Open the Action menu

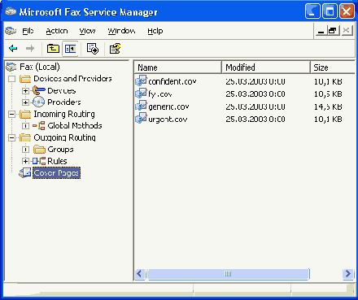[x=57, y=31]
